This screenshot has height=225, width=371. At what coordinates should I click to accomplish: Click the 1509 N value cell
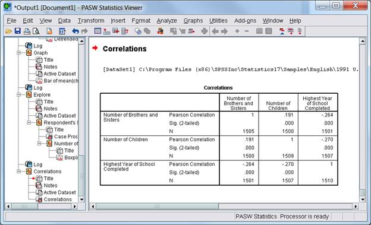tap(288, 156)
